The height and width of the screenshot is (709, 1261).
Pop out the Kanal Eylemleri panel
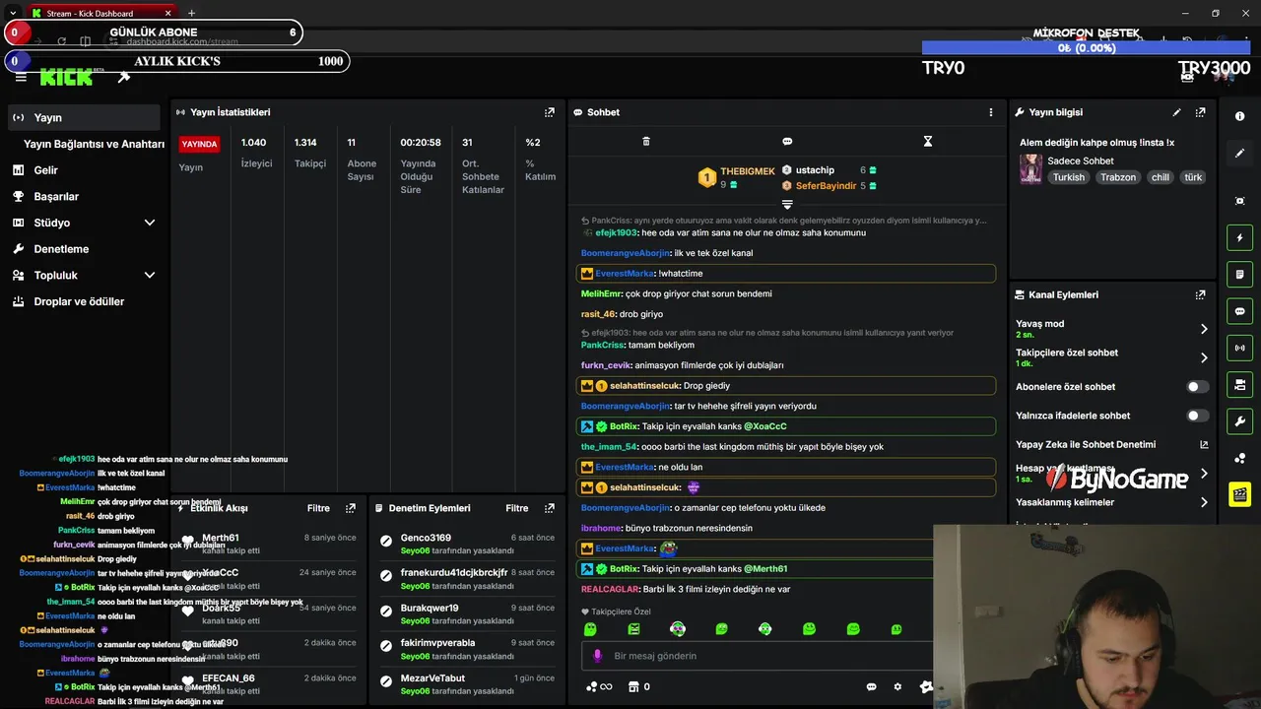click(1200, 294)
